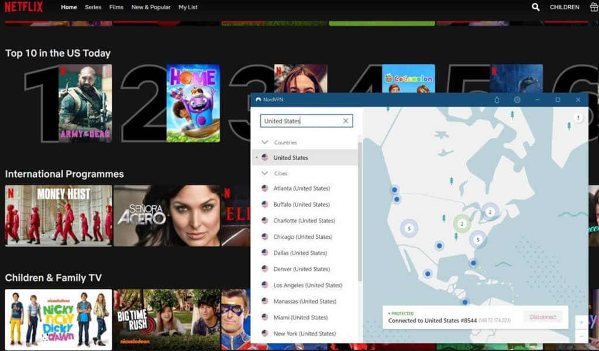
Task: Select the east coast cluster marker labeled 5
Action: click(x=477, y=240)
